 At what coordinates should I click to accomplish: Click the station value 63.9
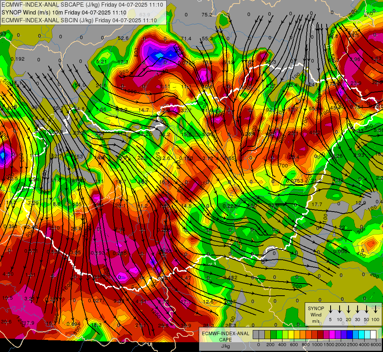pyautogui.click(x=145, y=14)
